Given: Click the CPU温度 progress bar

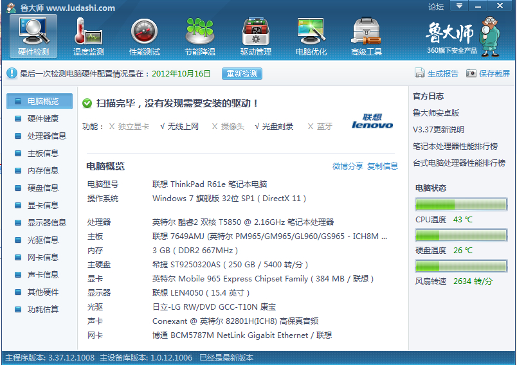Looking at the screenshot, I should point(461,204).
